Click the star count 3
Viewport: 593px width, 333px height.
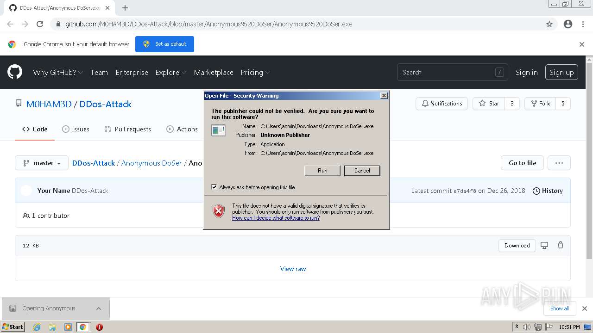(512, 104)
